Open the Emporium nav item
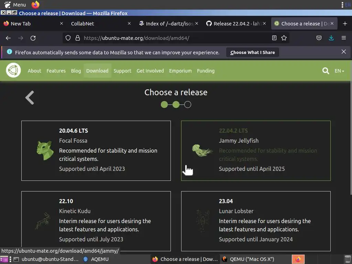 (180, 71)
